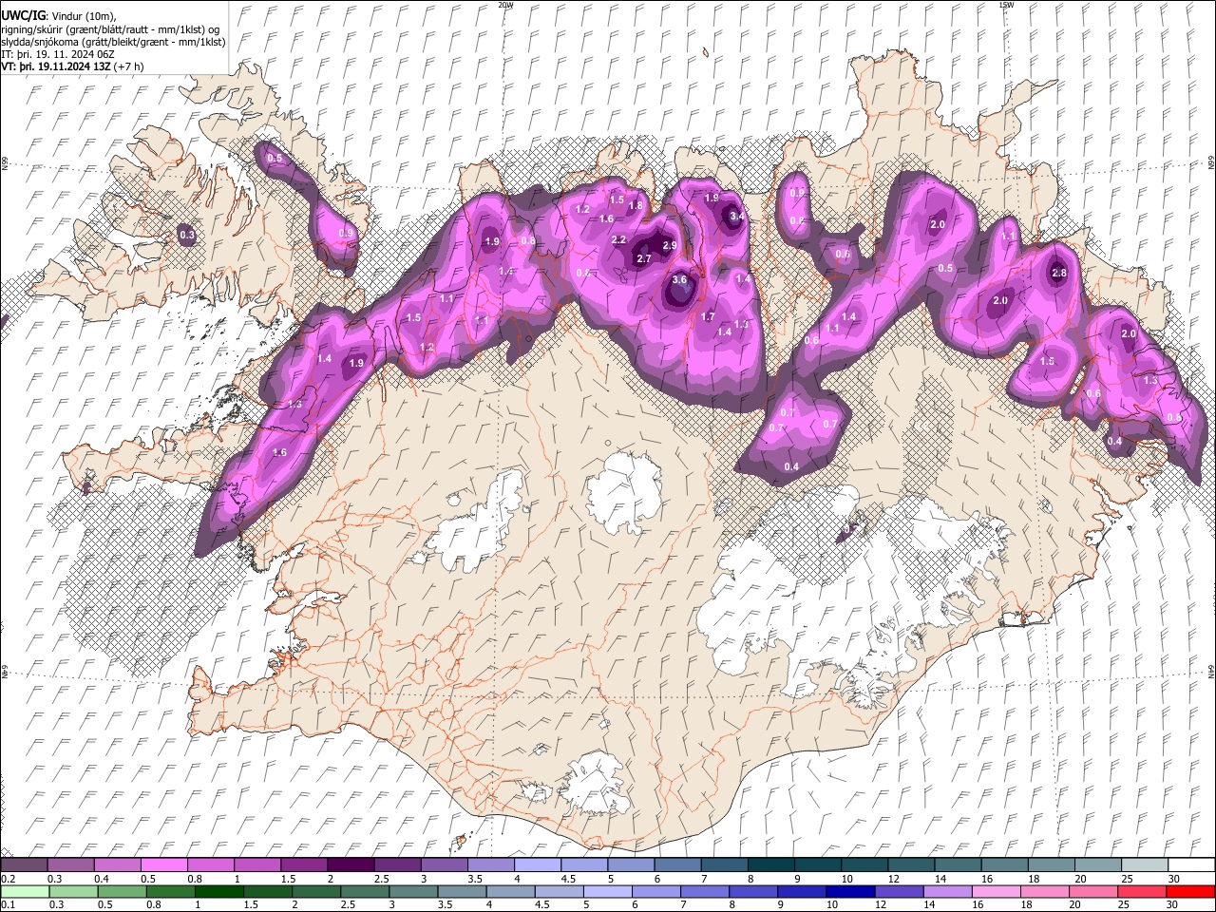Select the 2.8 value label in east
This screenshot has height=912, width=1216.
coord(1059,274)
